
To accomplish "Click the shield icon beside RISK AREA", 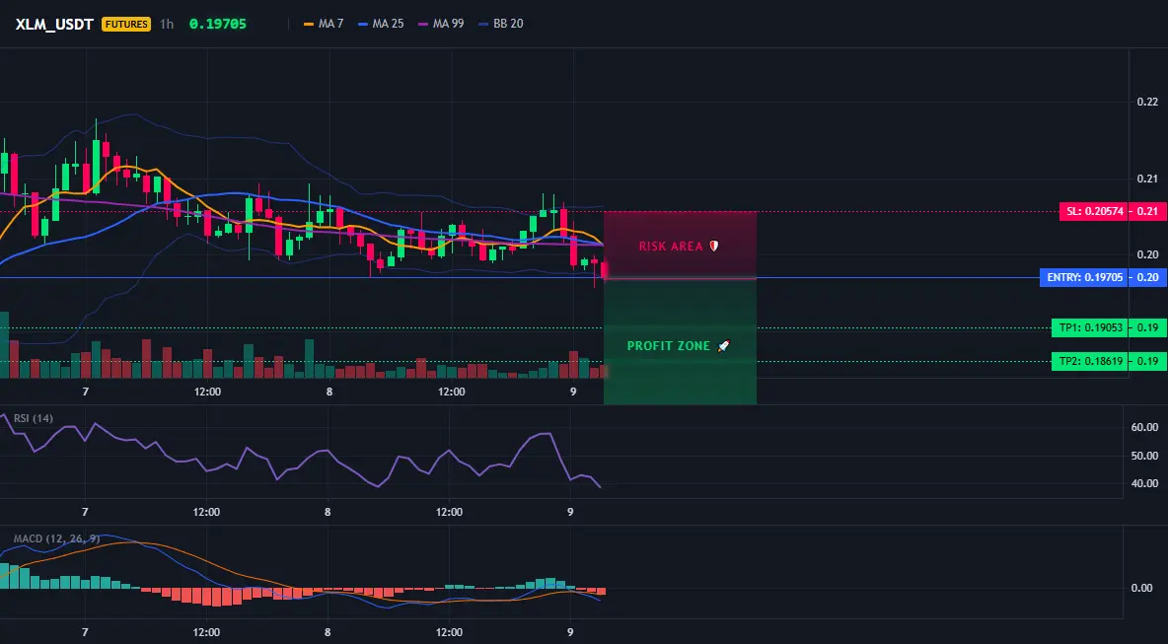I will click(713, 246).
